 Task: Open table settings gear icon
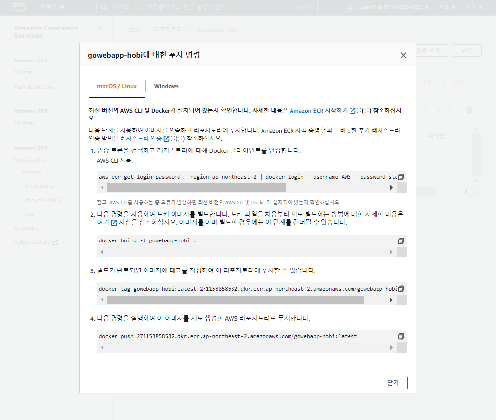pos(469,110)
